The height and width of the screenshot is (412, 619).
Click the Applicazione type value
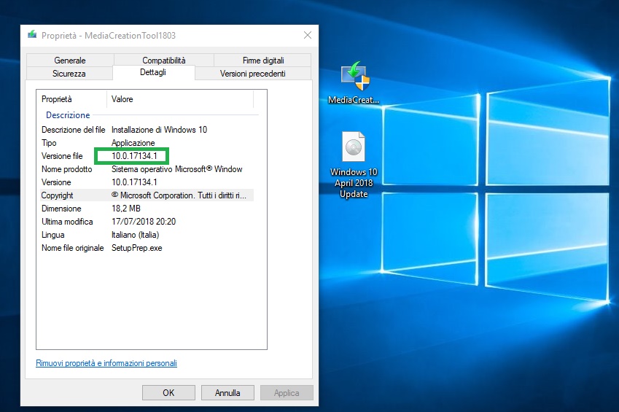(133, 143)
